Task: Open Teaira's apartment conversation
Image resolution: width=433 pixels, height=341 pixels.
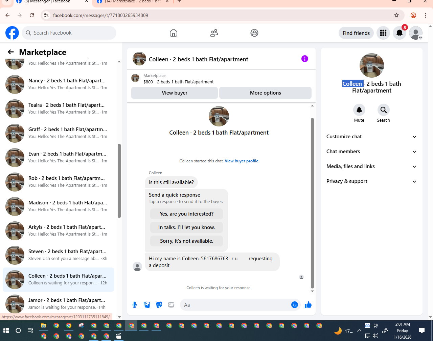Action: [x=58, y=109]
